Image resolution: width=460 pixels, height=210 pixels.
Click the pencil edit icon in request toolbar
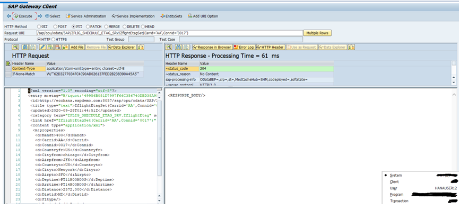click(x=43, y=47)
